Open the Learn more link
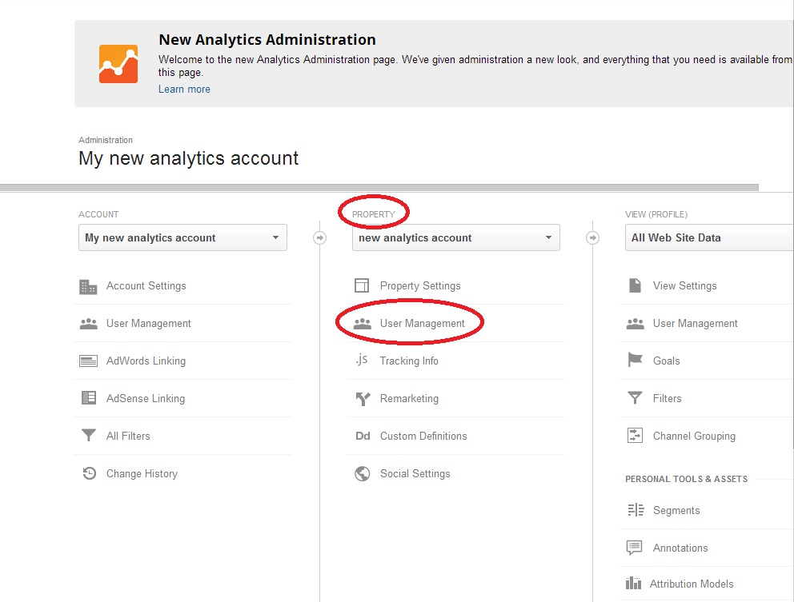 click(184, 90)
